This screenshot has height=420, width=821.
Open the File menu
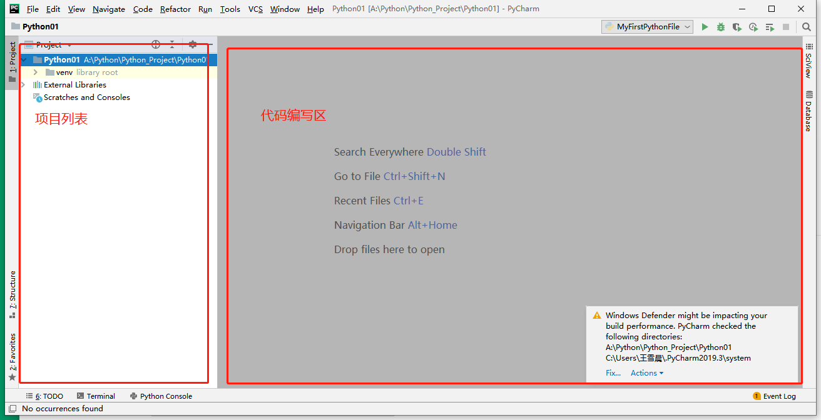click(33, 9)
